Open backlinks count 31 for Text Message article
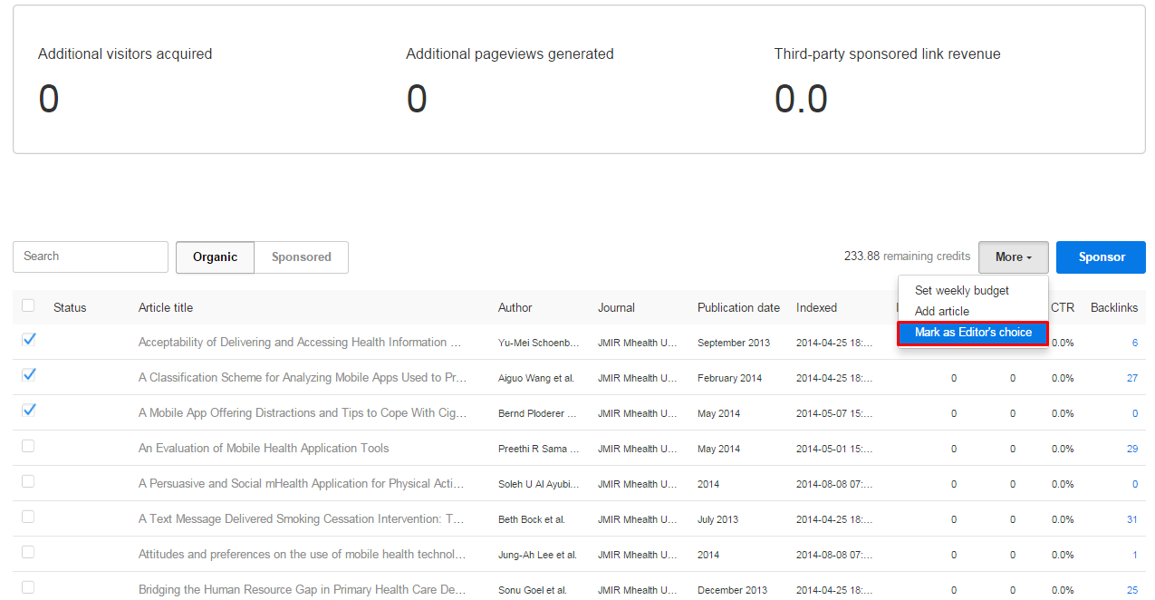This screenshot has height=600, width=1155. pyautogui.click(x=1131, y=519)
